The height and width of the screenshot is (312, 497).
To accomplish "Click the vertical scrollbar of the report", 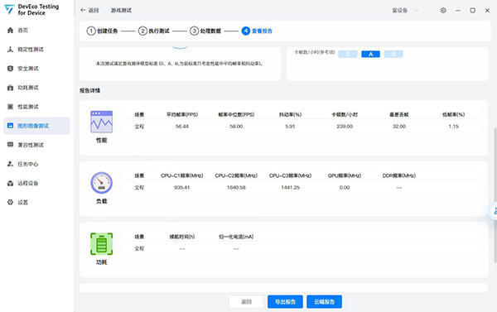I will [495, 195].
